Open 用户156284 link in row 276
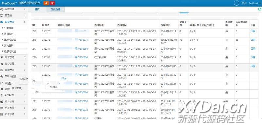The height and width of the screenshot is (125, 262). (82, 57)
